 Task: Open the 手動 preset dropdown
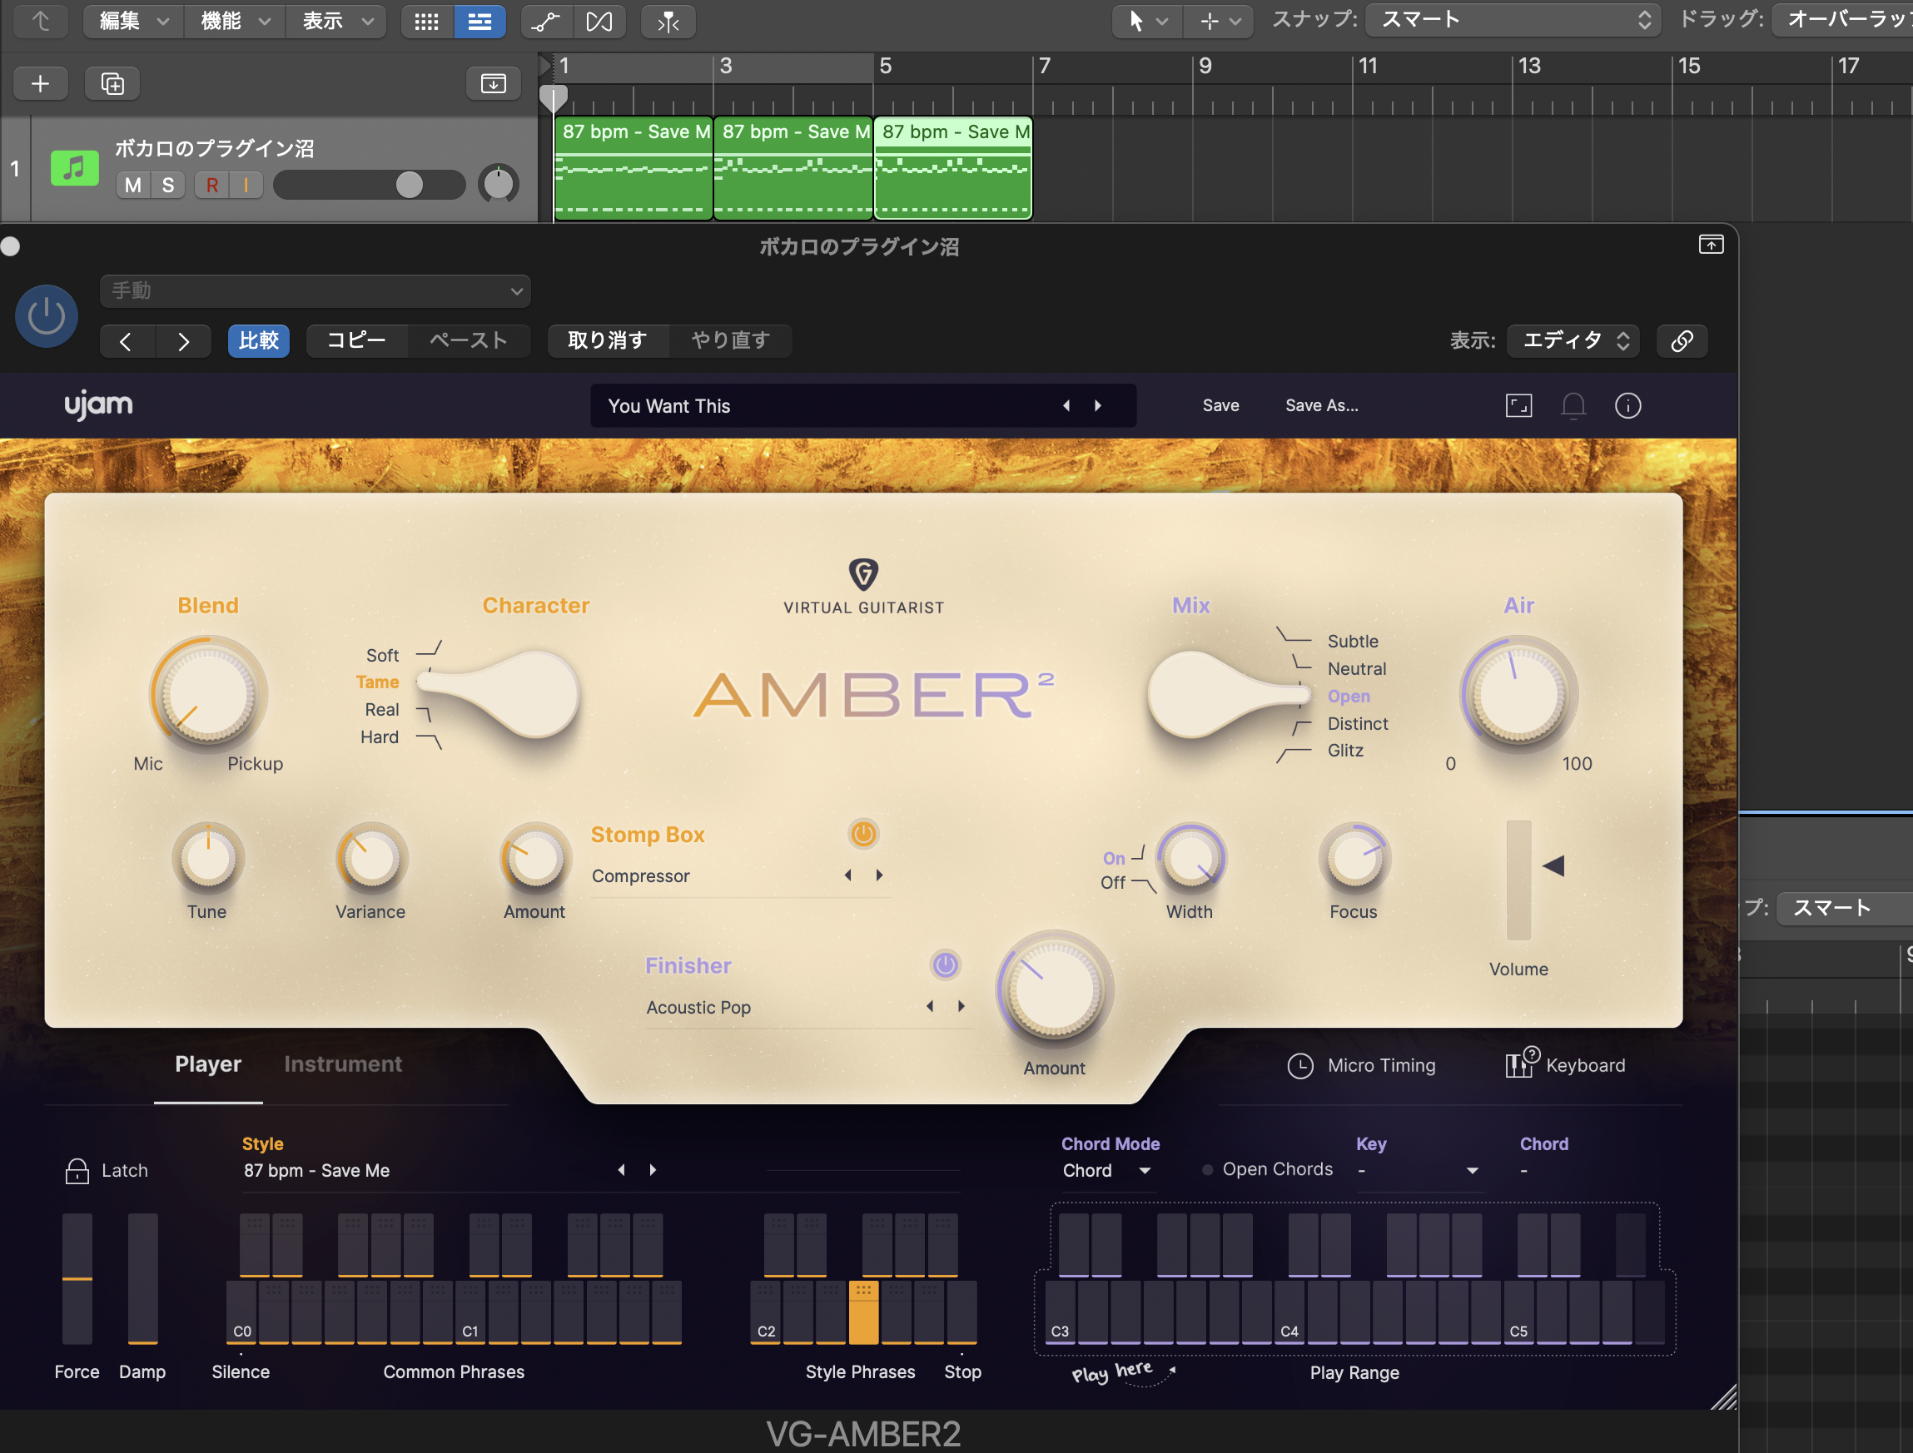coord(316,291)
